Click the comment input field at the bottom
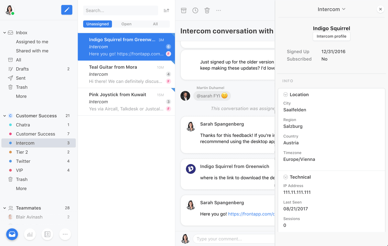The width and height of the screenshot is (388, 246). [233, 239]
